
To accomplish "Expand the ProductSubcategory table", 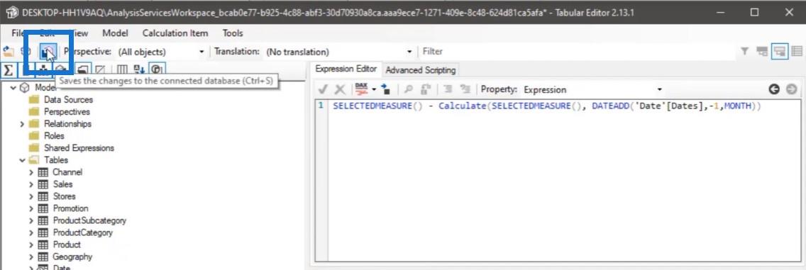I will [x=31, y=220].
